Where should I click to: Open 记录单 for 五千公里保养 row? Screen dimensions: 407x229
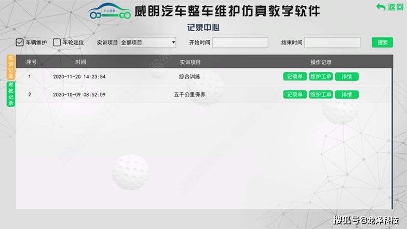pyautogui.click(x=295, y=94)
